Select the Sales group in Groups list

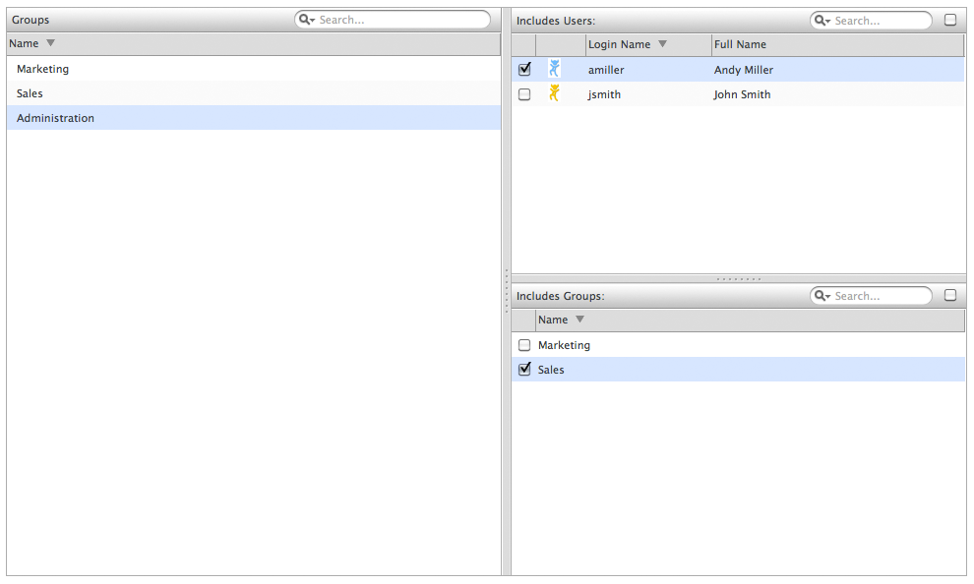point(30,93)
